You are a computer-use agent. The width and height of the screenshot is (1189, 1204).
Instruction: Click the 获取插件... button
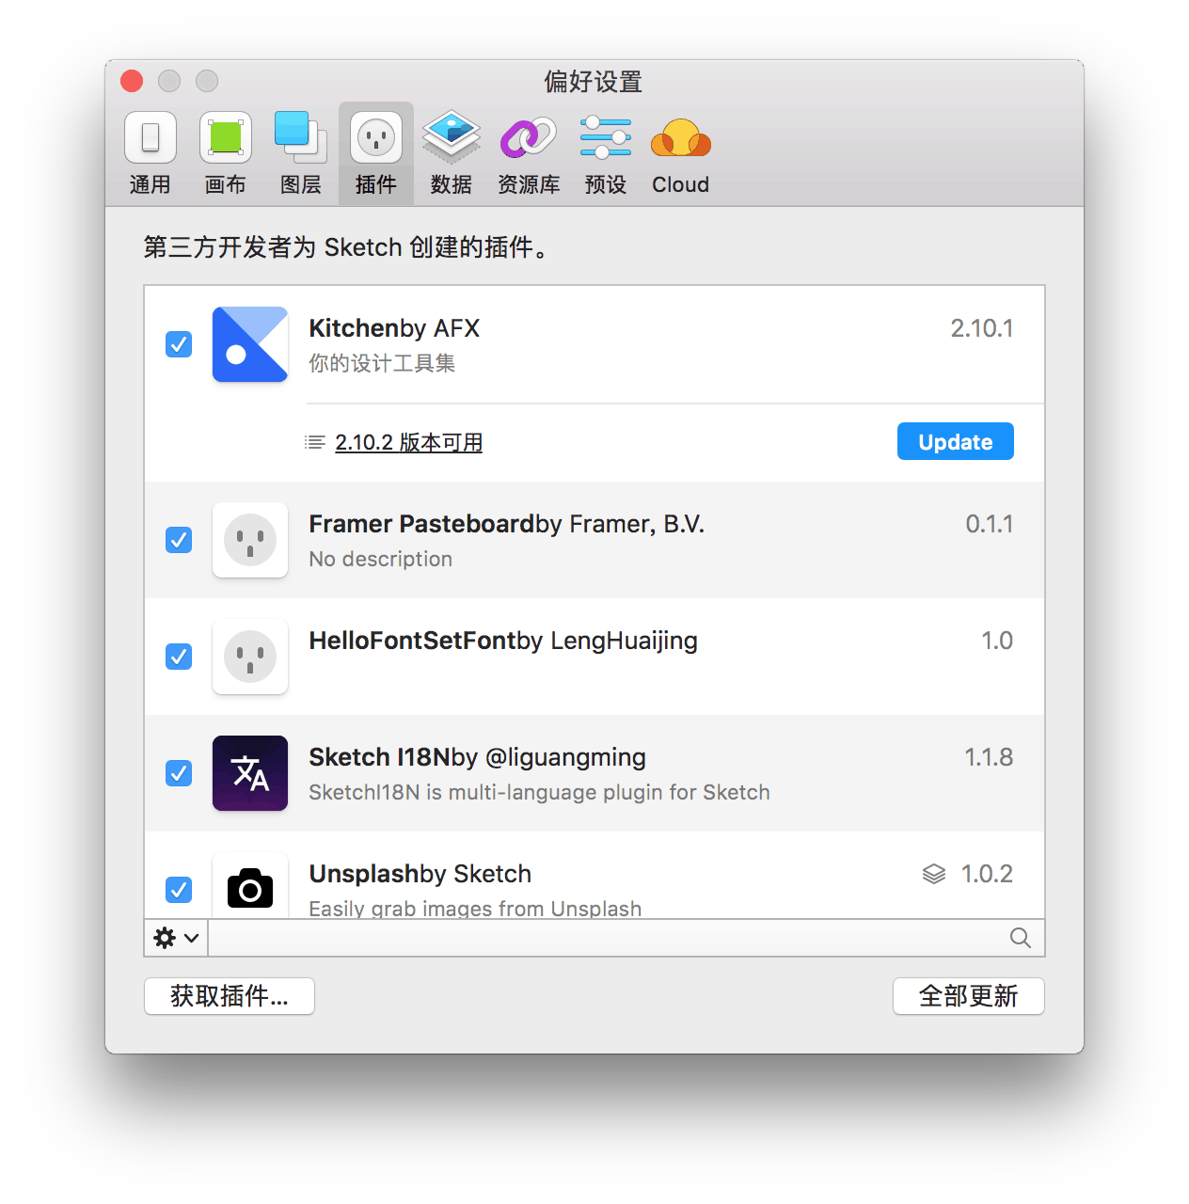(x=230, y=996)
